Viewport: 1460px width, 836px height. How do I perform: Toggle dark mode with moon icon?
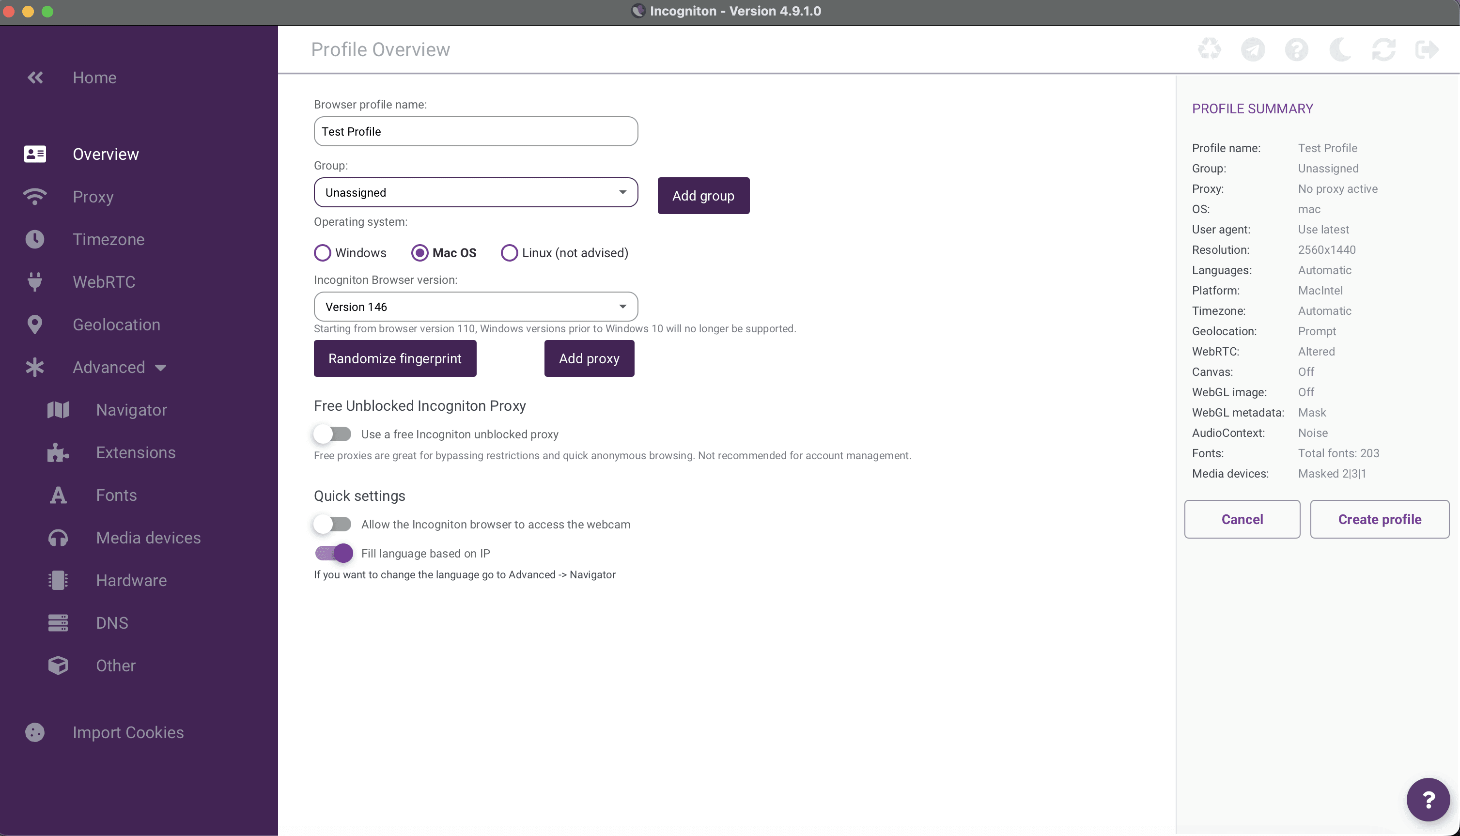coord(1340,49)
